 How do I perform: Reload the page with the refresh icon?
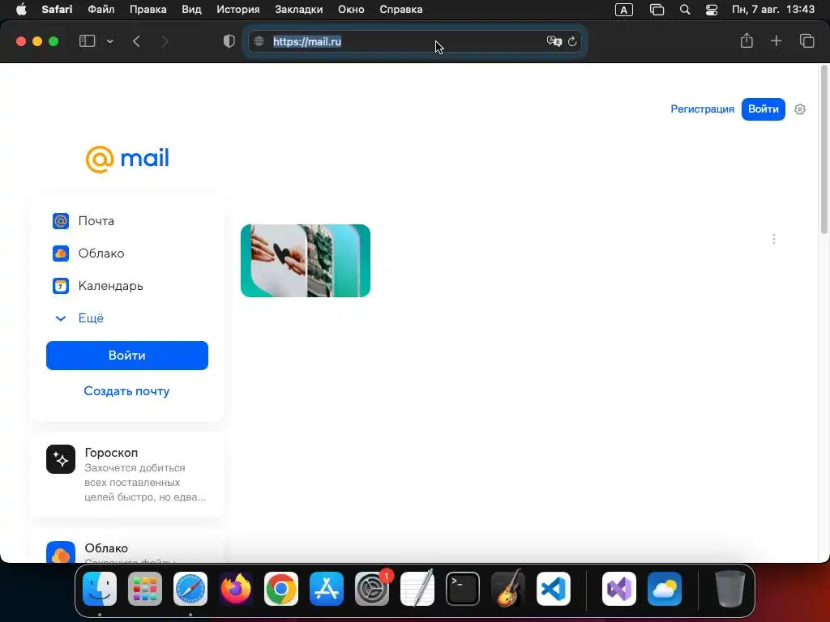point(572,41)
